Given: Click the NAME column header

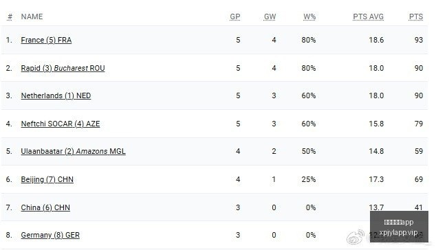Looking at the screenshot, I should pyautogui.click(x=32, y=16).
